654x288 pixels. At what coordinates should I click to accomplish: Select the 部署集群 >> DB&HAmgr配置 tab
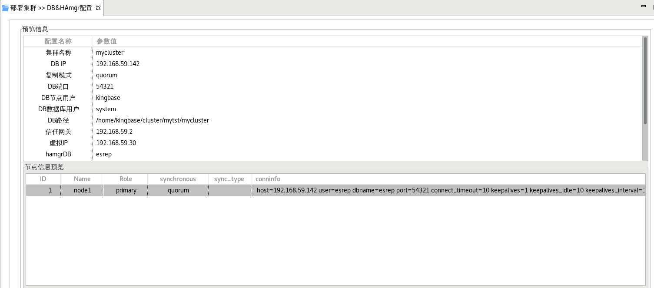tap(51, 8)
